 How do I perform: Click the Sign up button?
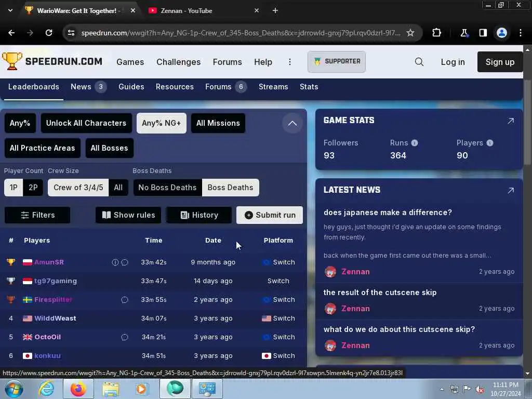click(500, 62)
